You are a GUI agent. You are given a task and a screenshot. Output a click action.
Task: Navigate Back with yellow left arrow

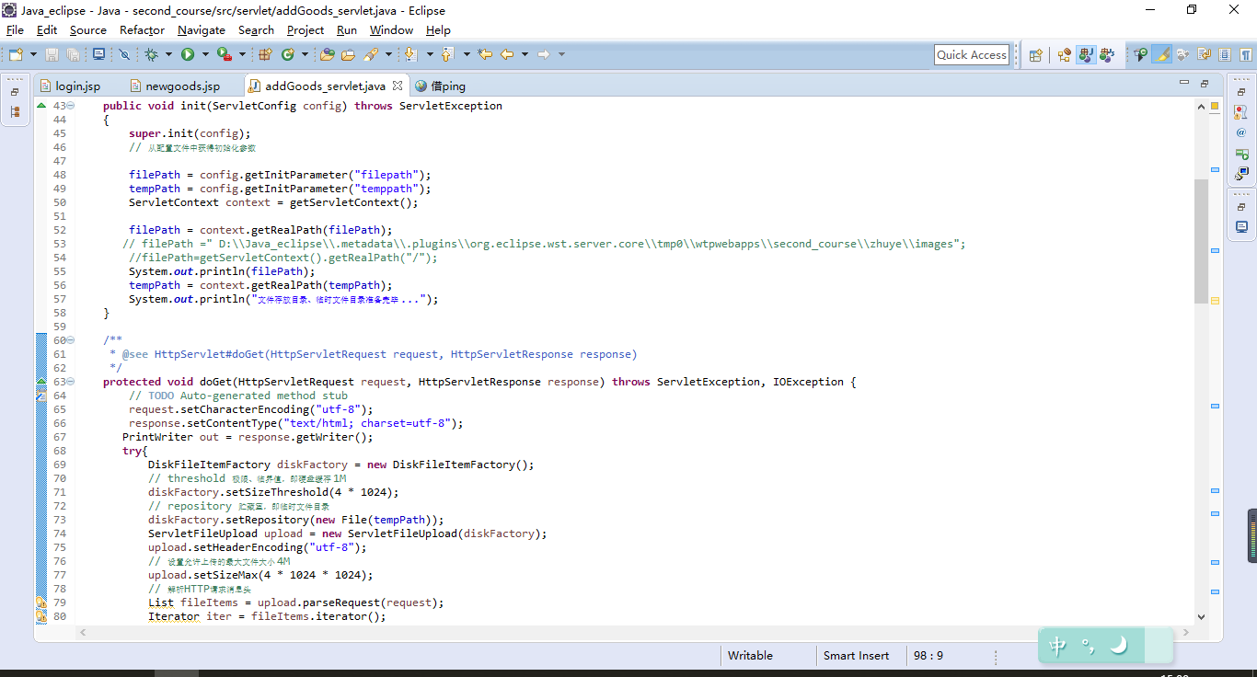507,55
